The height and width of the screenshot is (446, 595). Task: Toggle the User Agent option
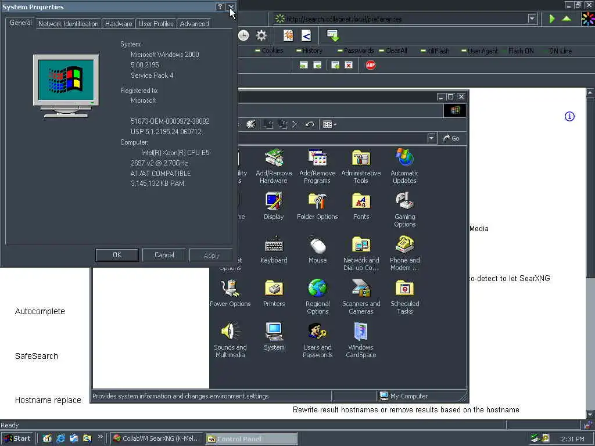coord(479,51)
